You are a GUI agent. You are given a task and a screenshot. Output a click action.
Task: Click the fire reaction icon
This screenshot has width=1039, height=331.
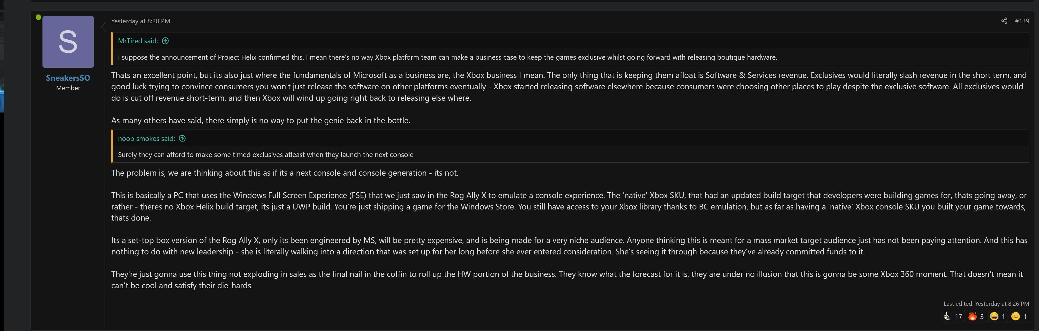point(972,317)
